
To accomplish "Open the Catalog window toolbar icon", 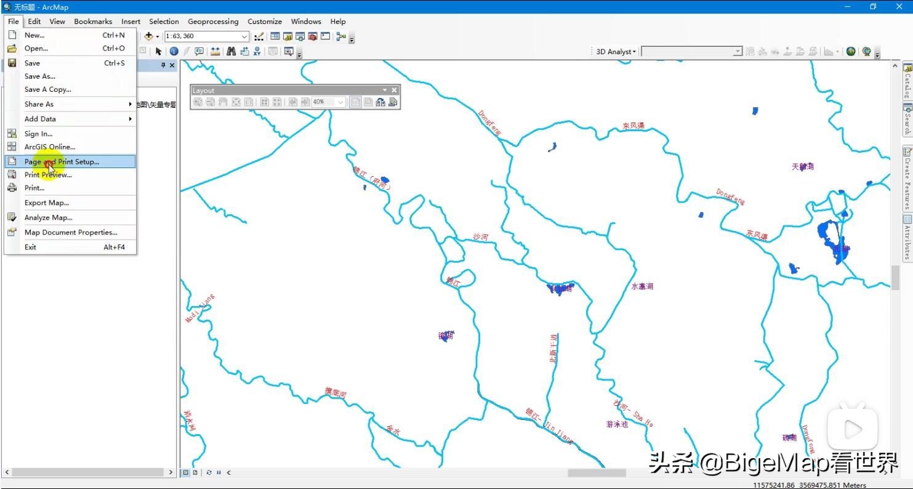I will coord(288,36).
